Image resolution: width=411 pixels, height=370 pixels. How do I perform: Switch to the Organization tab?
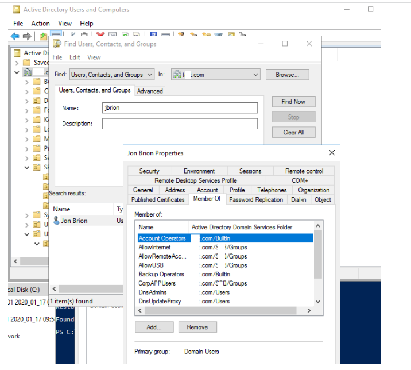point(314,190)
